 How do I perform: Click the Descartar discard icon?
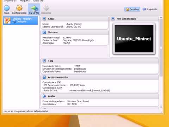46,8
